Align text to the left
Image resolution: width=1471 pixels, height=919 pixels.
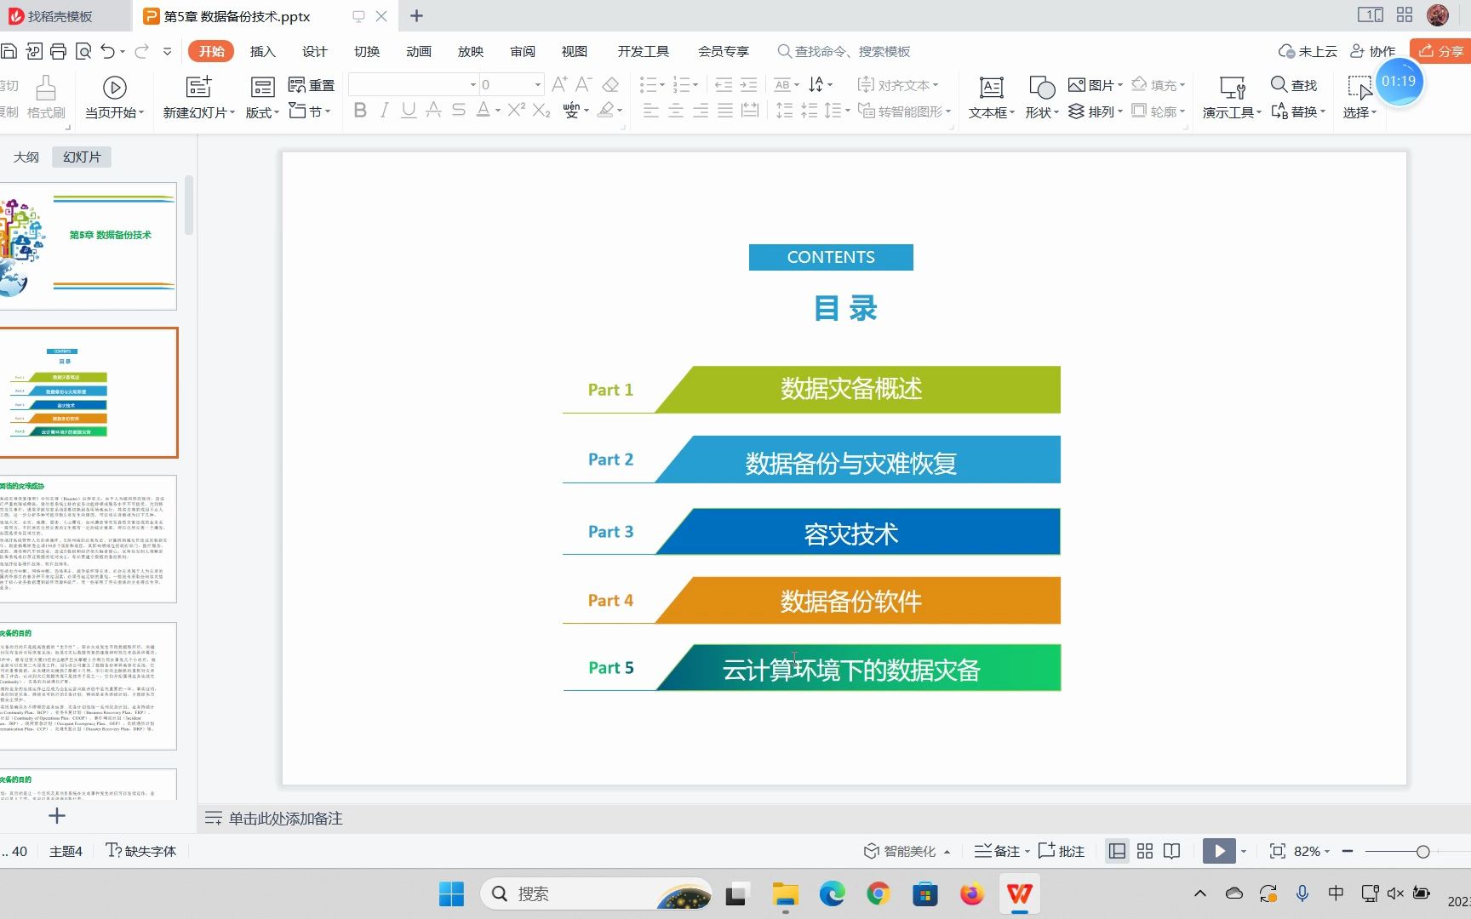click(x=651, y=111)
